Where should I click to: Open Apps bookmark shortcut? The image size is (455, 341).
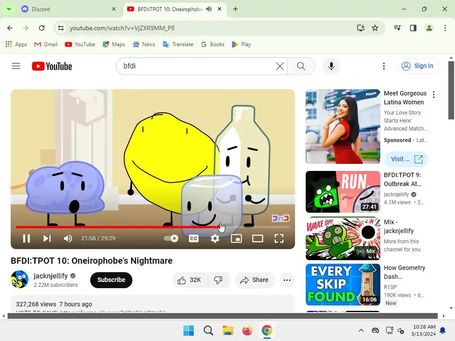coord(16,44)
